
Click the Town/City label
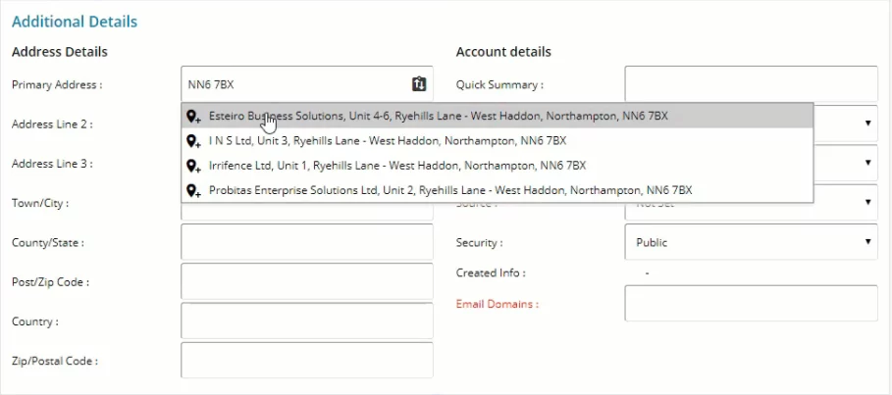click(40, 203)
